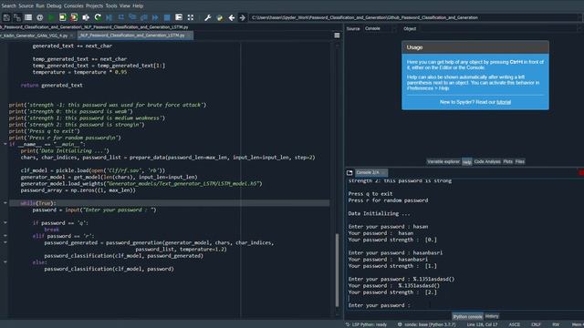584x328 pixels.
Task: Collapse the while(True) code fold
Action: coord(5,203)
